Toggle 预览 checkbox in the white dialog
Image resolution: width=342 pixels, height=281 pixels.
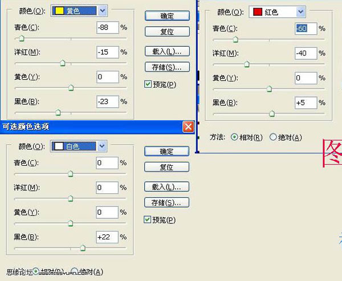pyautogui.click(x=148, y=219)
